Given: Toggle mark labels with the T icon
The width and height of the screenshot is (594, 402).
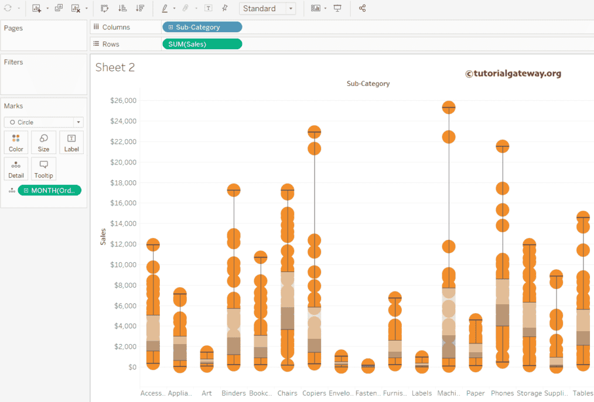Looking at the screenshot, I should click(x=208, y=8).
